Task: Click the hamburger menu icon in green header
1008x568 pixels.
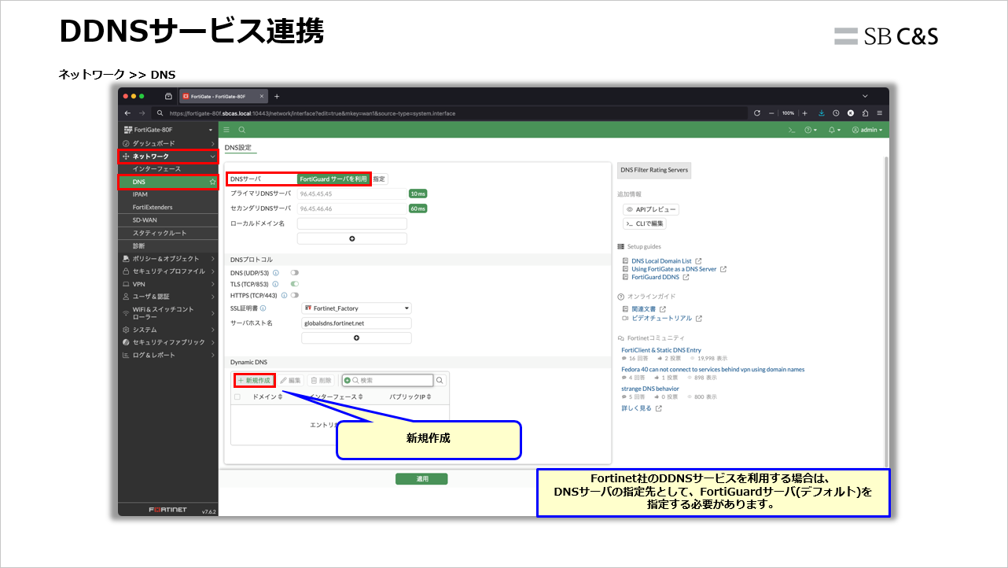Action: [x=226, y=130]
